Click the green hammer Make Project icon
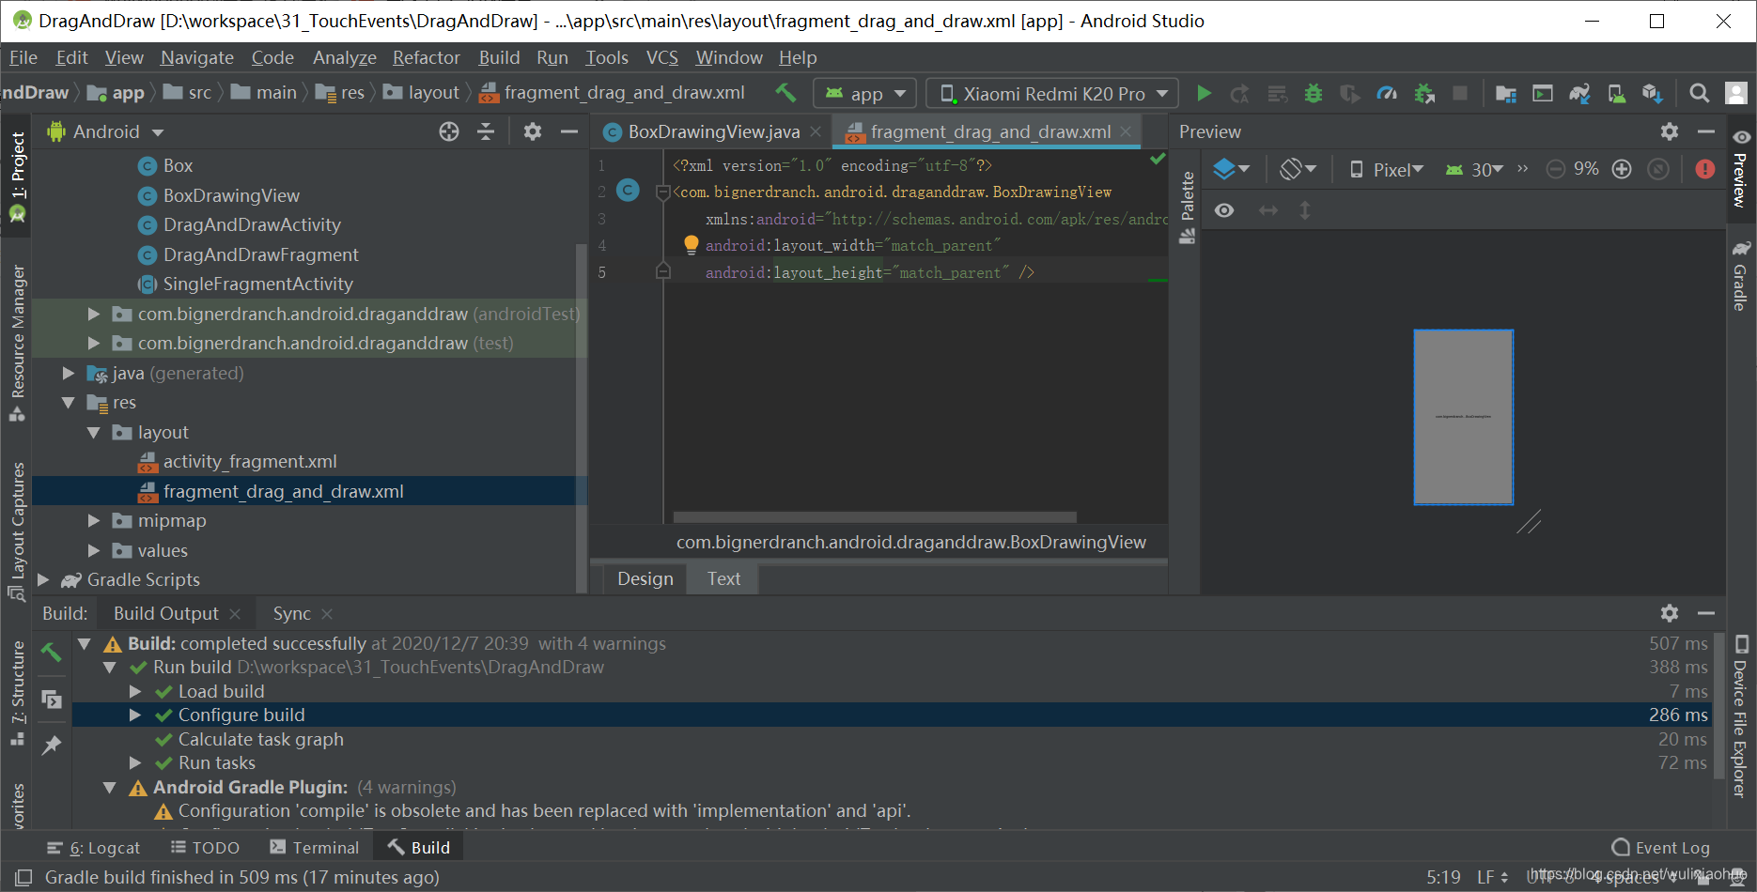 [785, 93]
